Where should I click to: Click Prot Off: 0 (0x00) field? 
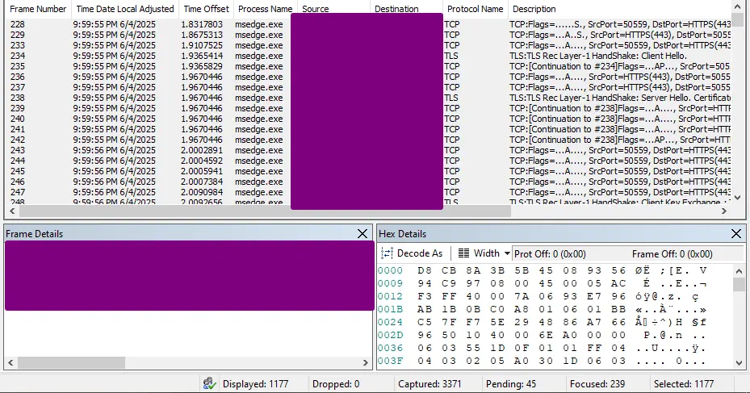tap(550, 254)
